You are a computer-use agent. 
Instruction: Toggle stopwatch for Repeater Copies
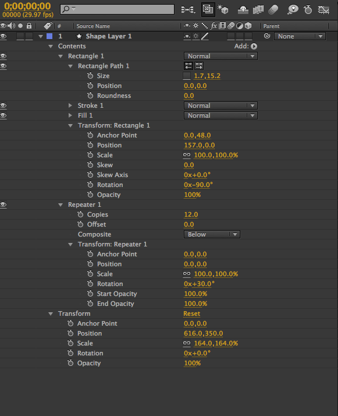pos(80,214)
